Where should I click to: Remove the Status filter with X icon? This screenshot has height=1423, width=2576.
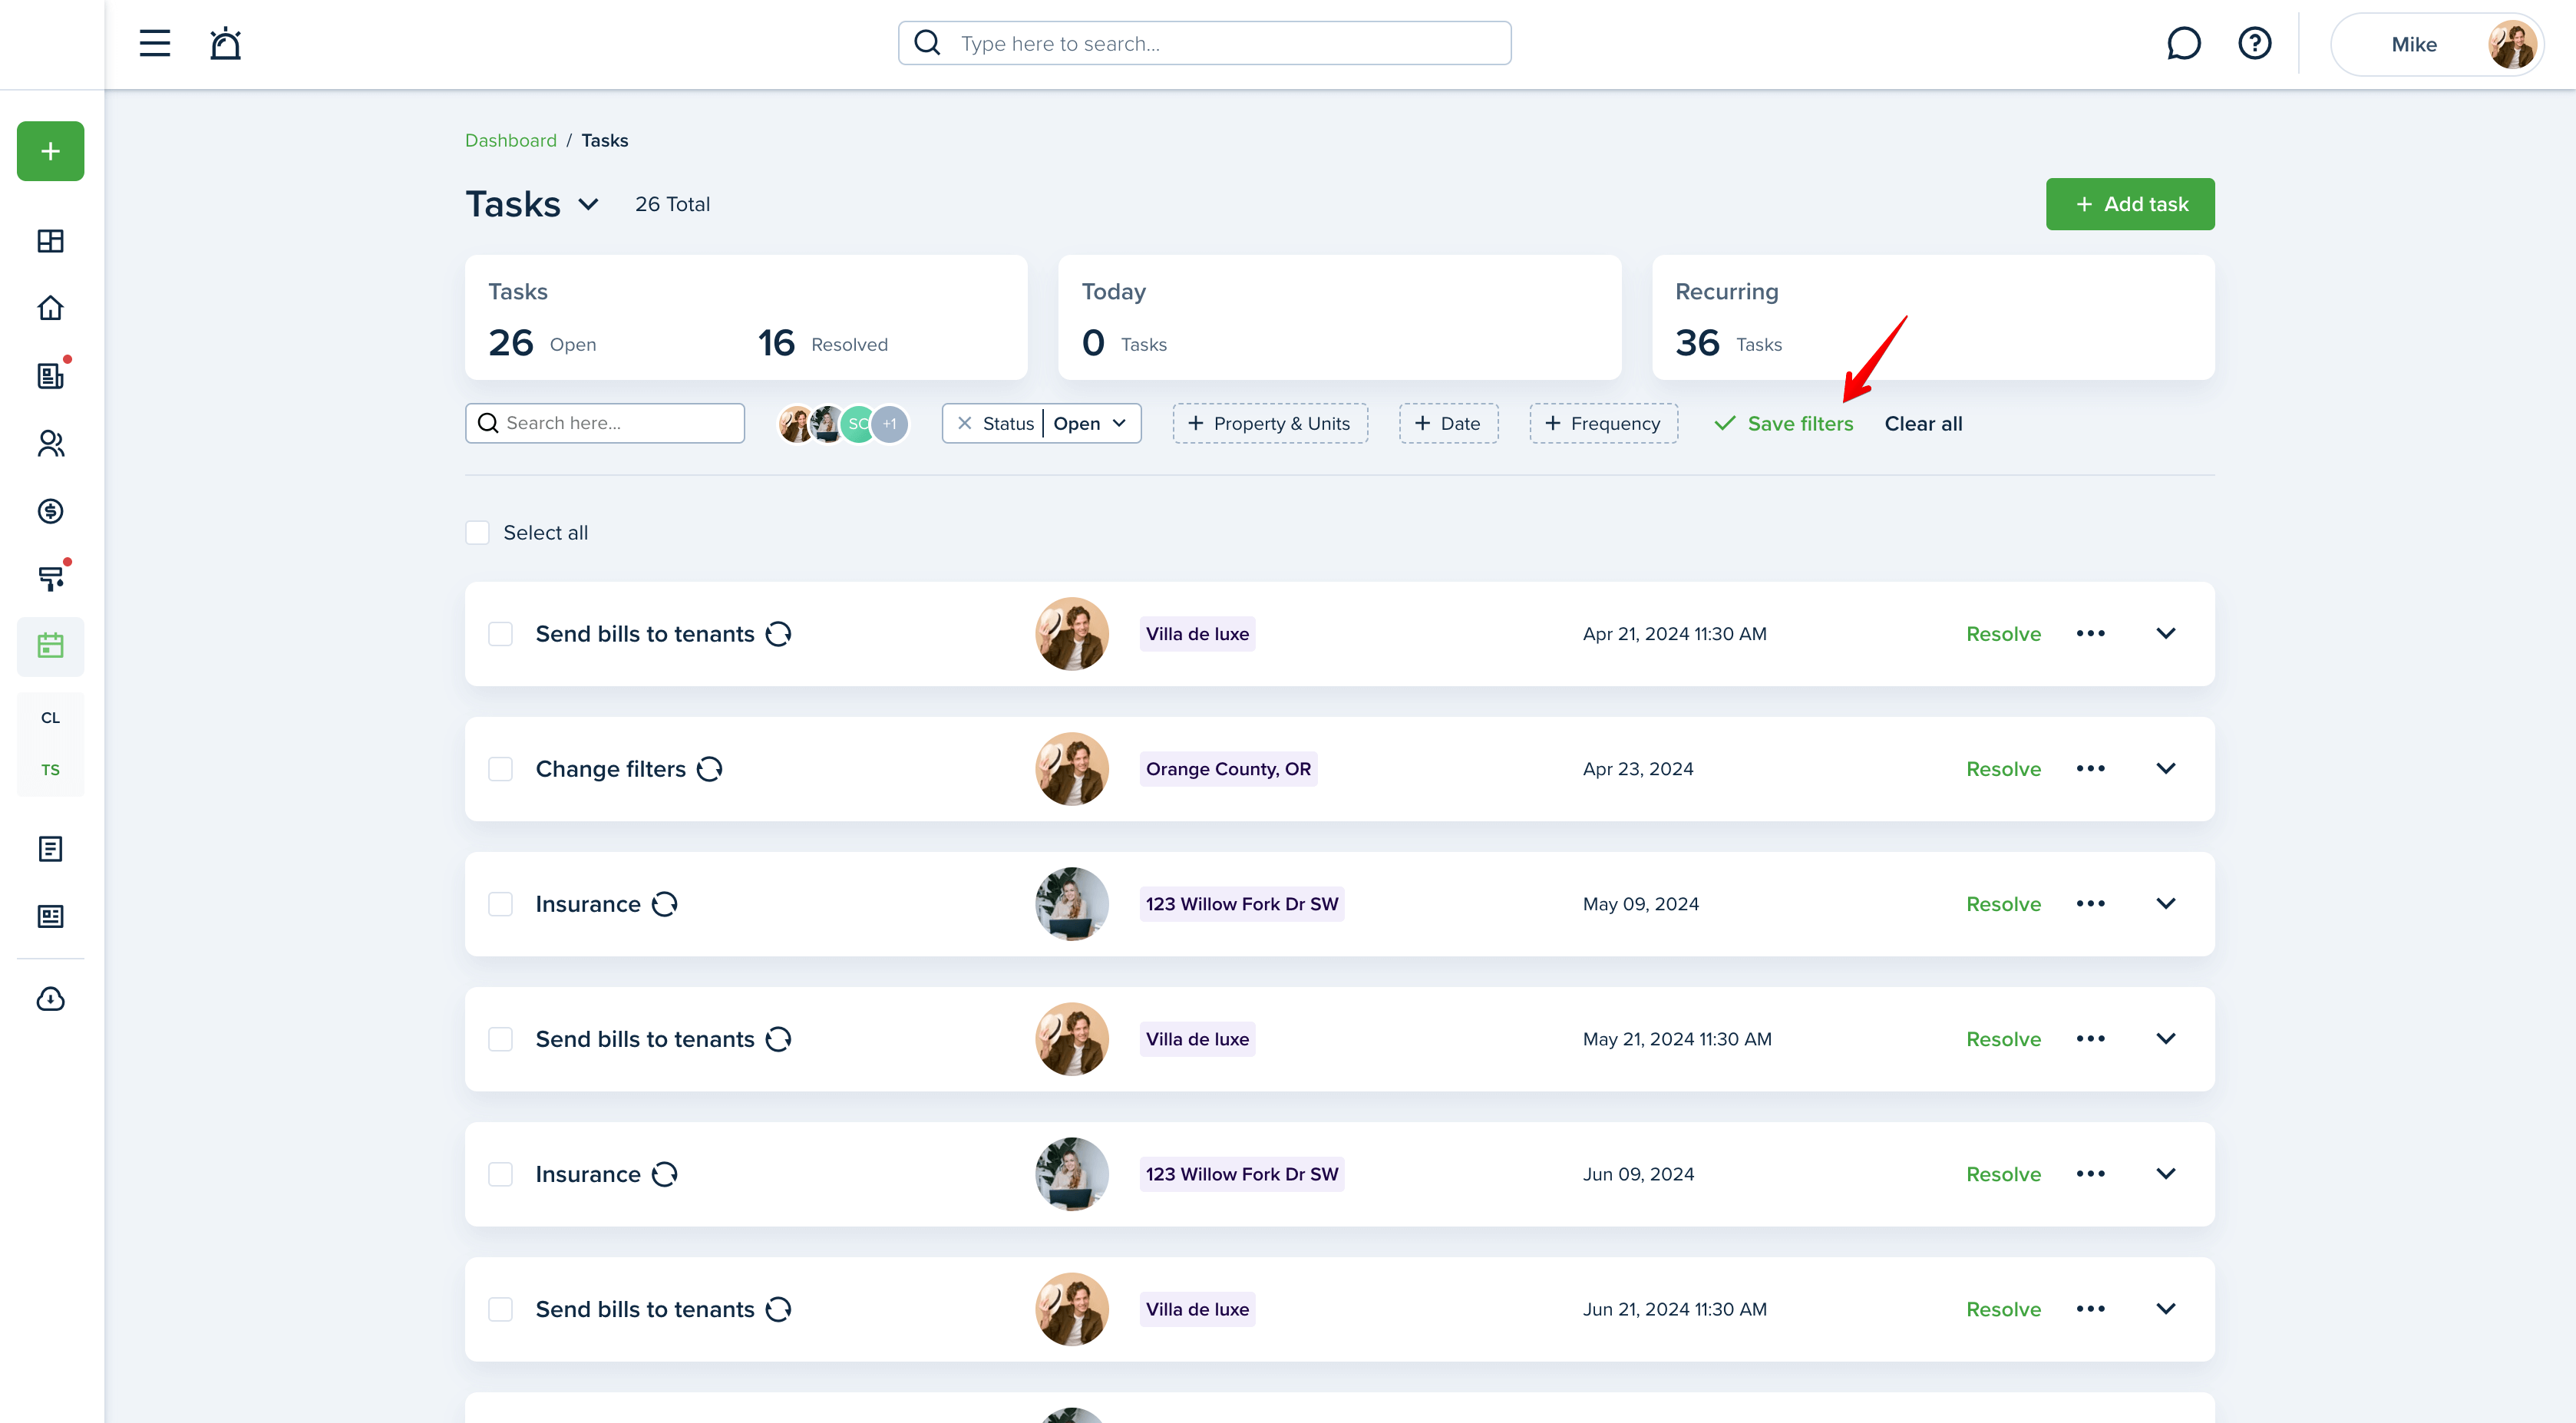[964, 423]
